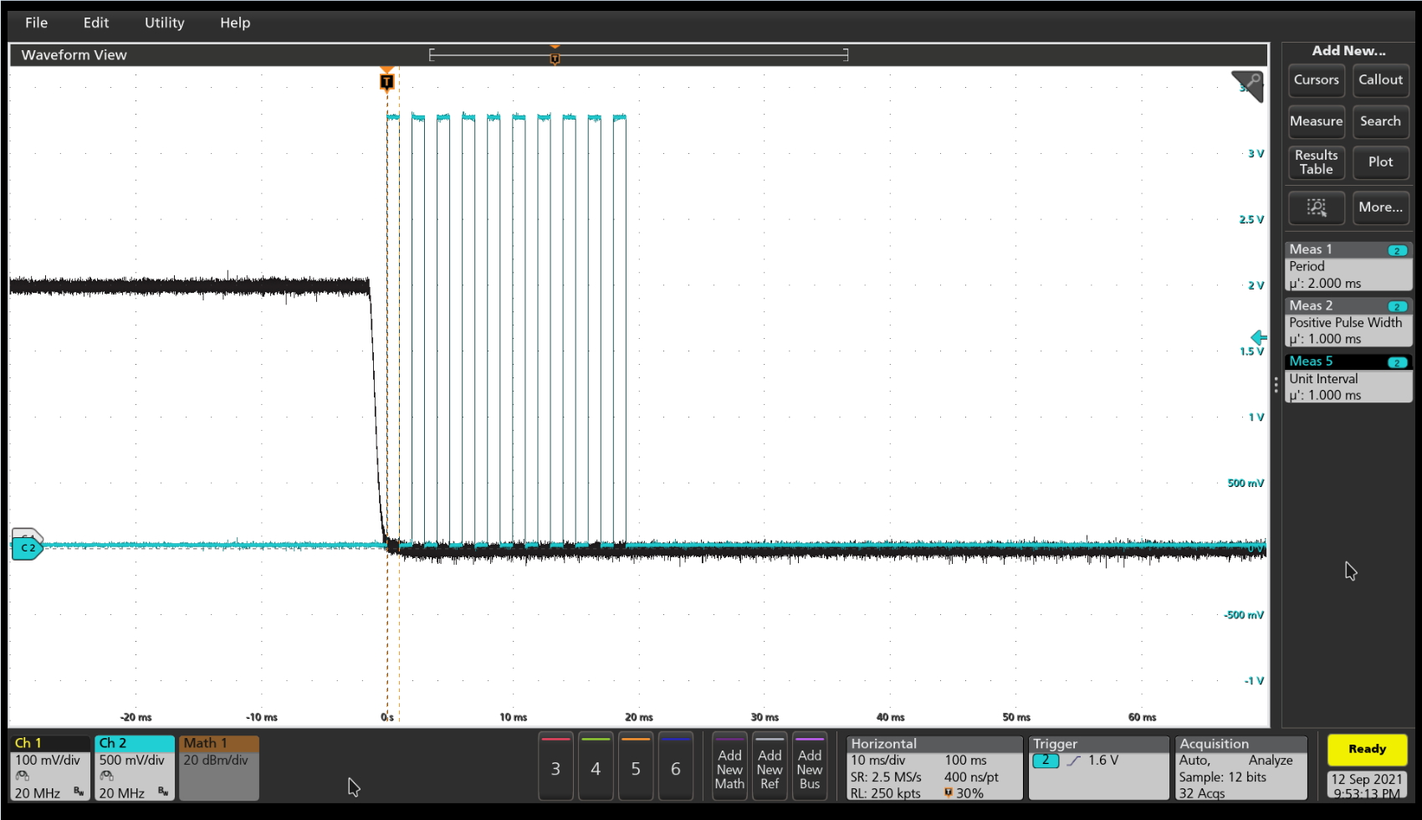This screenshot has height=820, width=1422.
Task: Open the File menu
Action: (36, 23)
